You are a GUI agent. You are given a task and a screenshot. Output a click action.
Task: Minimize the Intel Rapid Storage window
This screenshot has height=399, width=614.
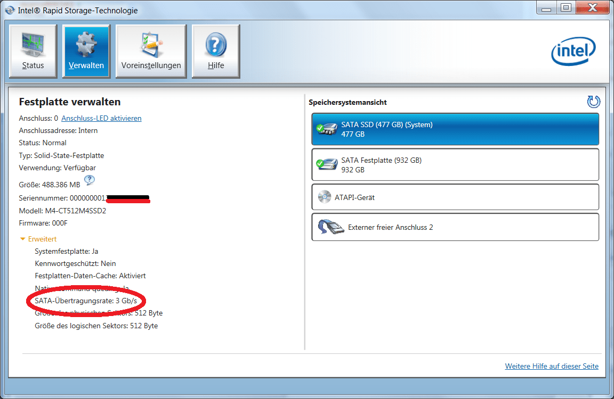tap(546, 8)
